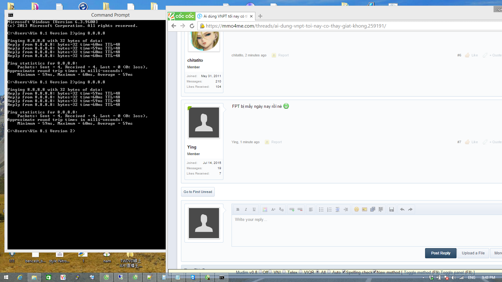
Task: Save the reply draft
Action: pyautogui.click(x=392, y=209)
